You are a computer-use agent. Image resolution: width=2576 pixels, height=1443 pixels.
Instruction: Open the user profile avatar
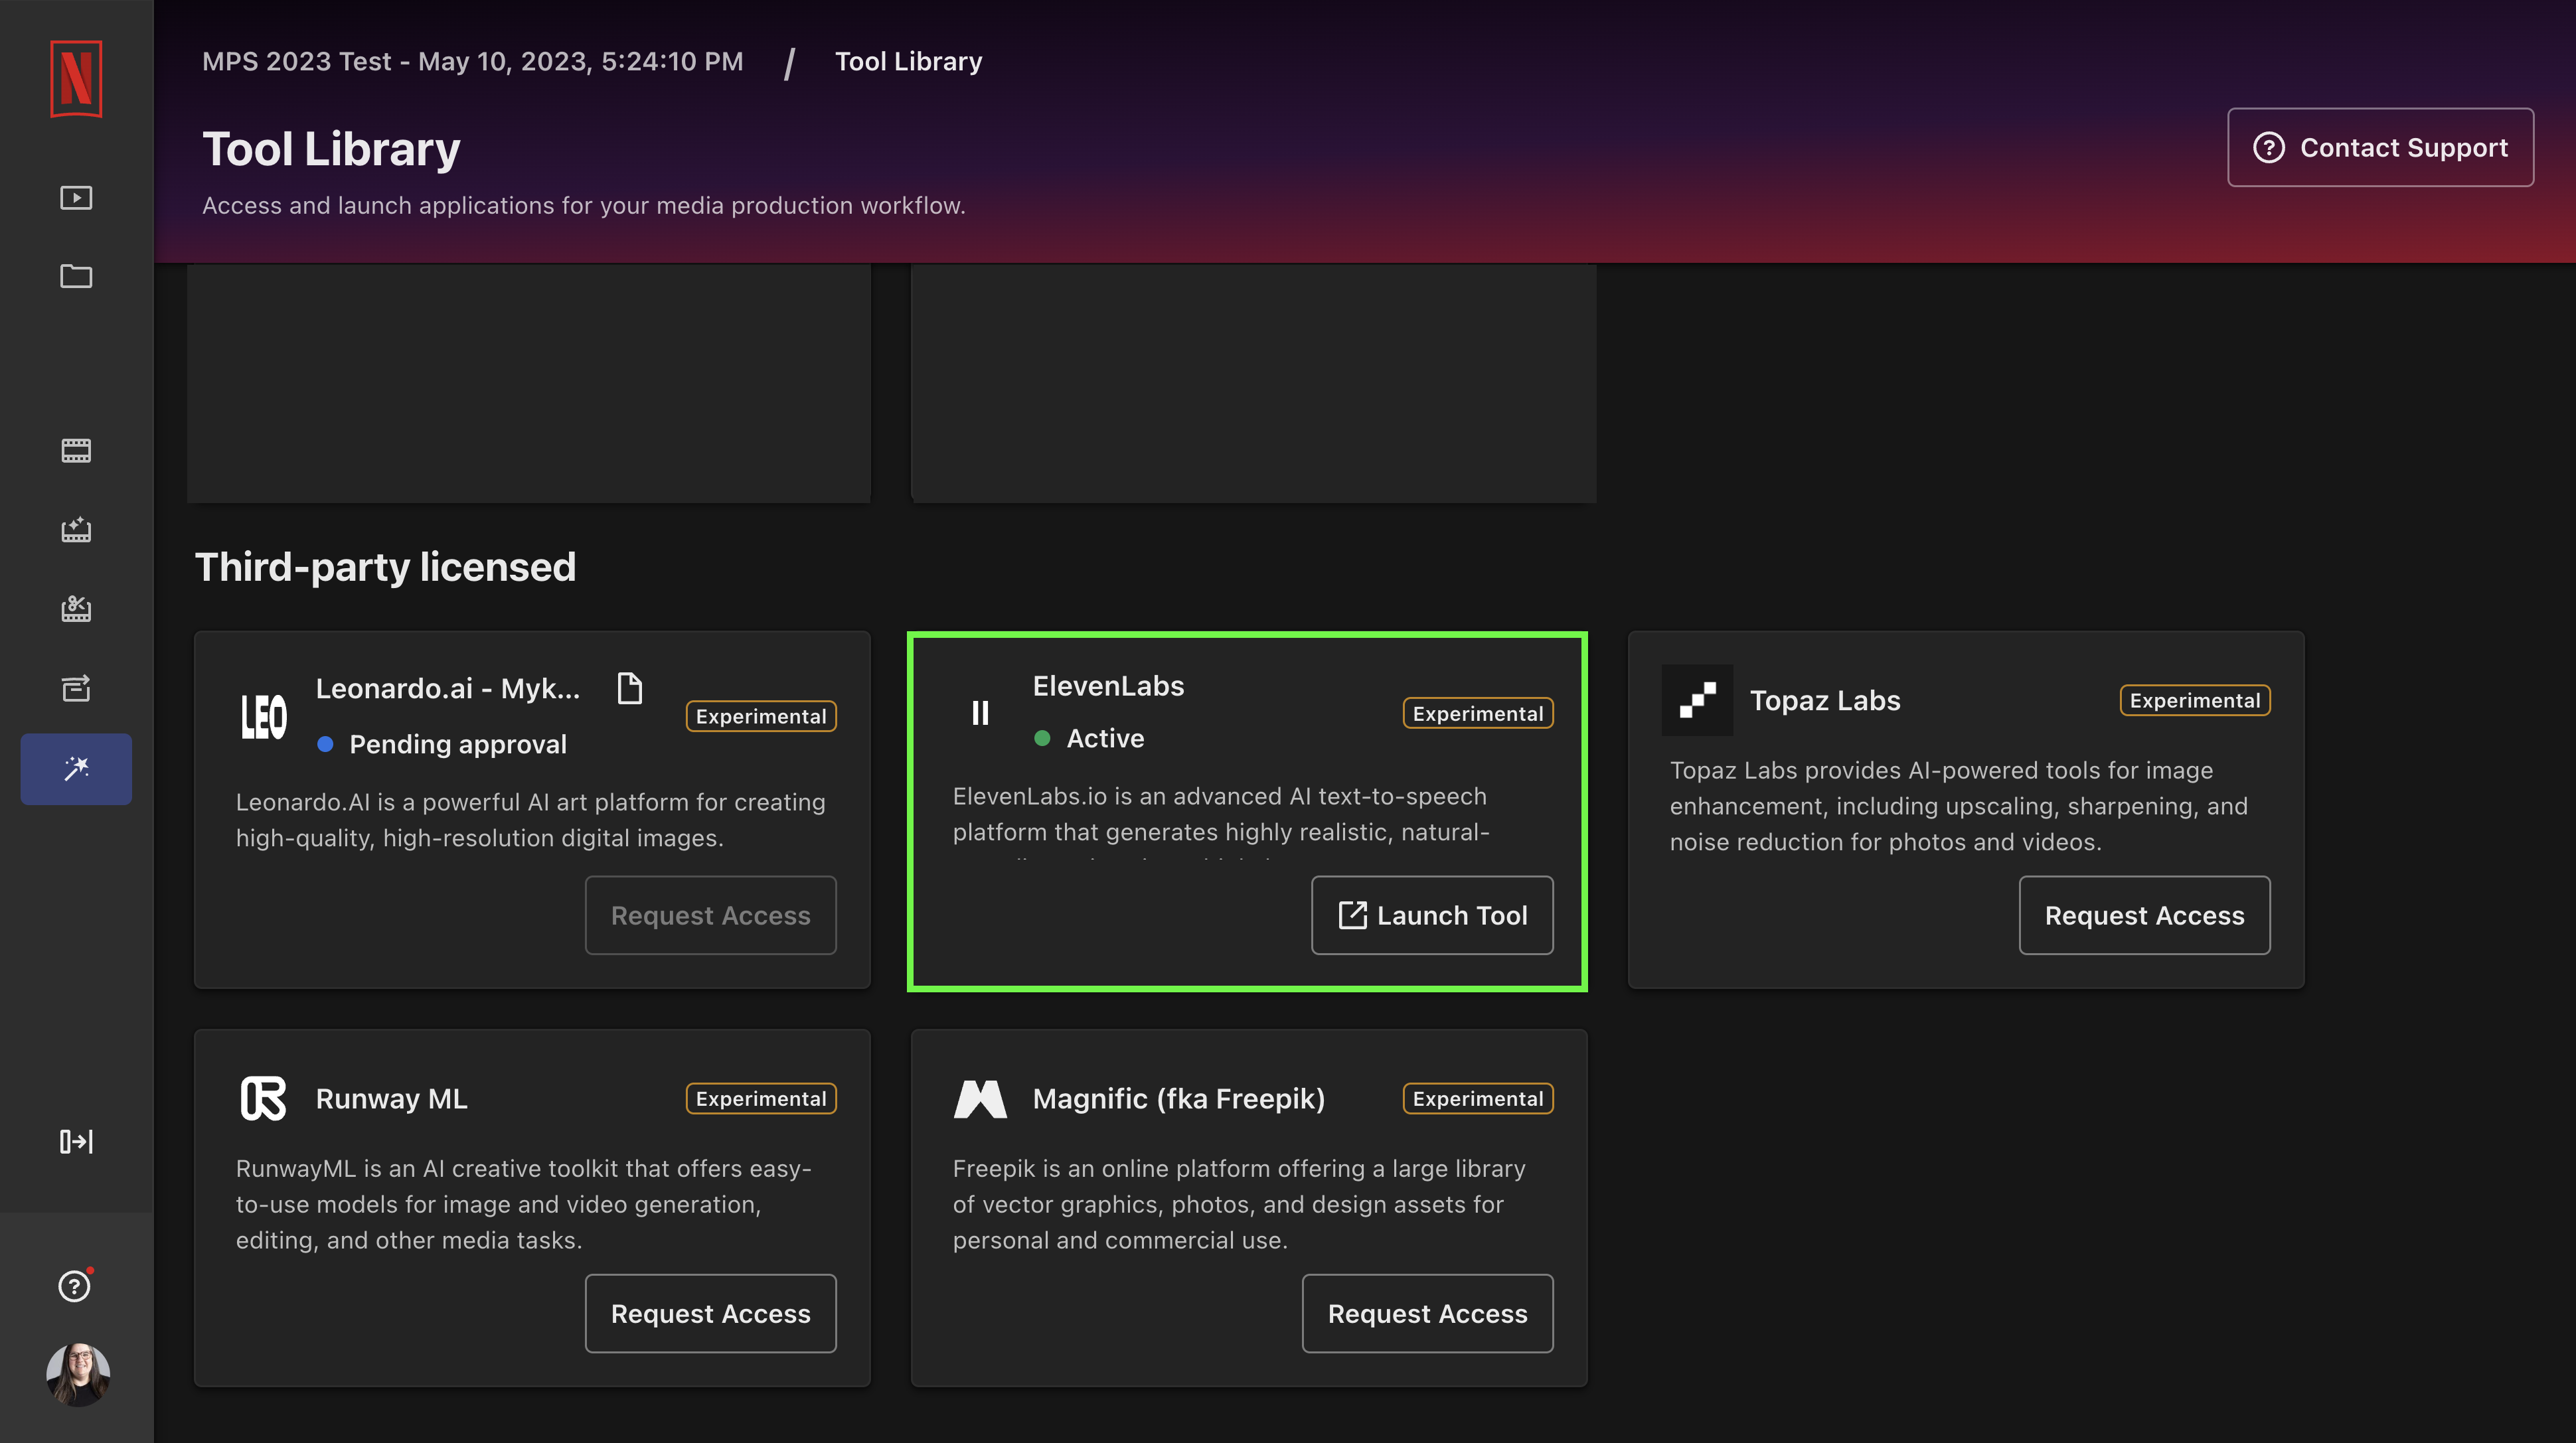(78, 1375)
